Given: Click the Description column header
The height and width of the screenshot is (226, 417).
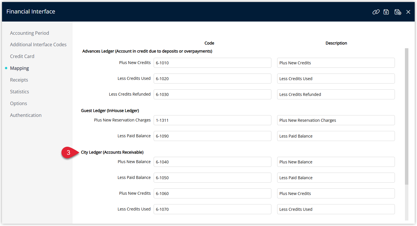Looking at the screenshot, I should pyautogui.click(x=336, y=43).
